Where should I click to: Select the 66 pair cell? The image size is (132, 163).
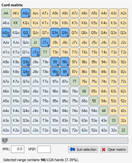coord(84,91)
